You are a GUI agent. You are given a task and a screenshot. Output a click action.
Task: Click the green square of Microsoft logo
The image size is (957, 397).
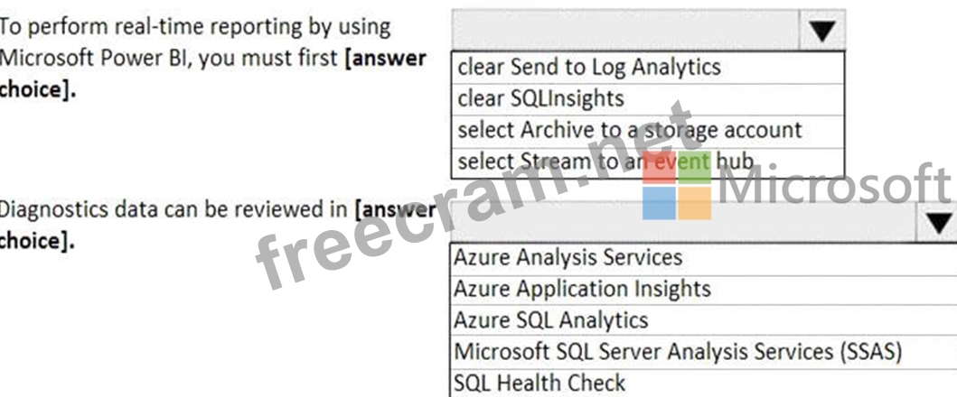click(x=695, y=168)
